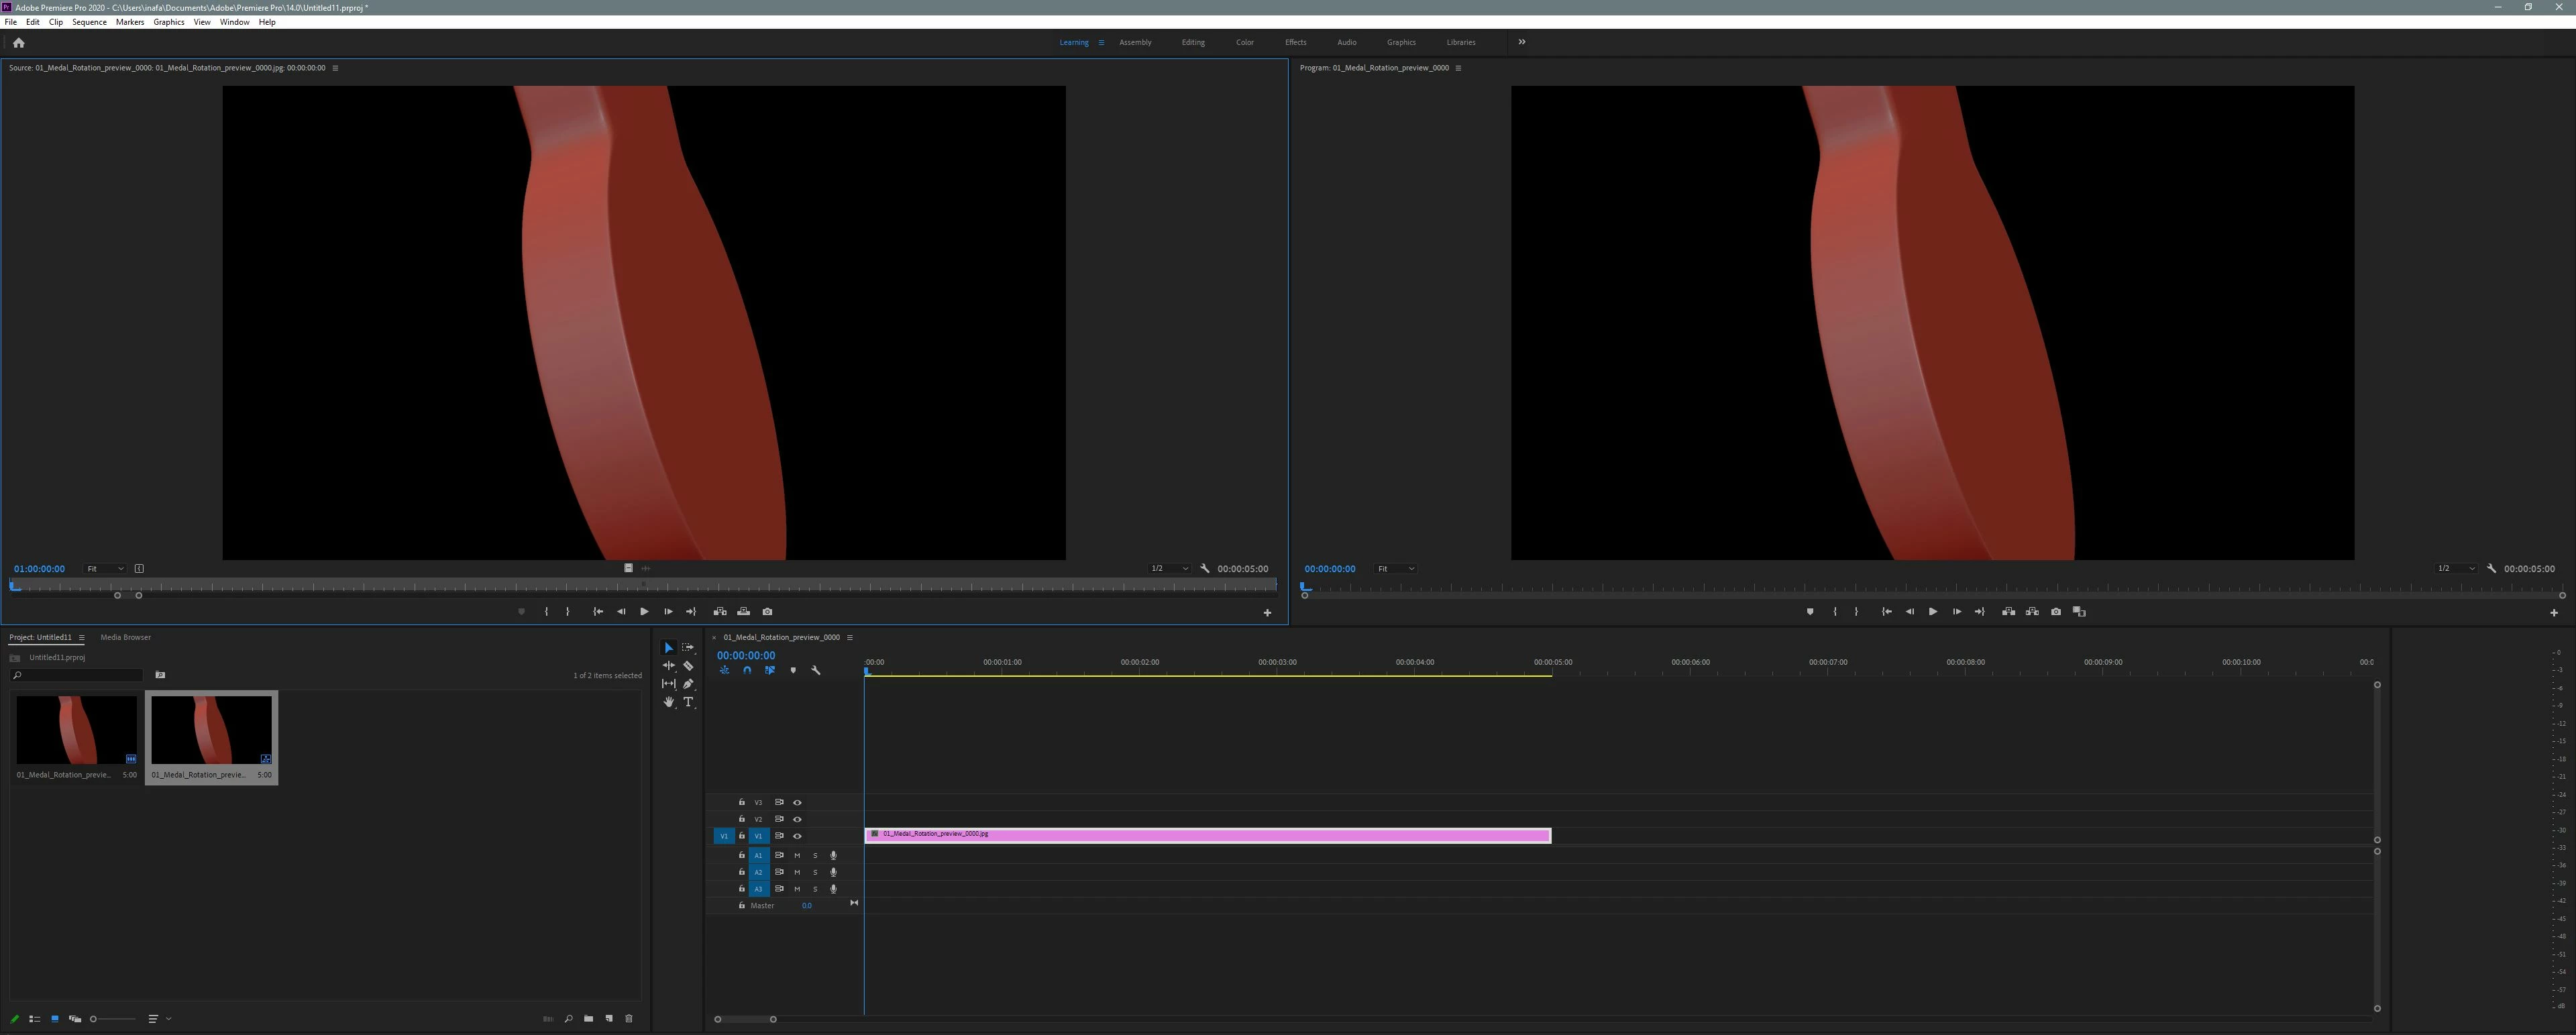Click New Bin folder icon in Project panel
The height and width of the screenshot is (1035, 2576).
tap(588, 1019)
